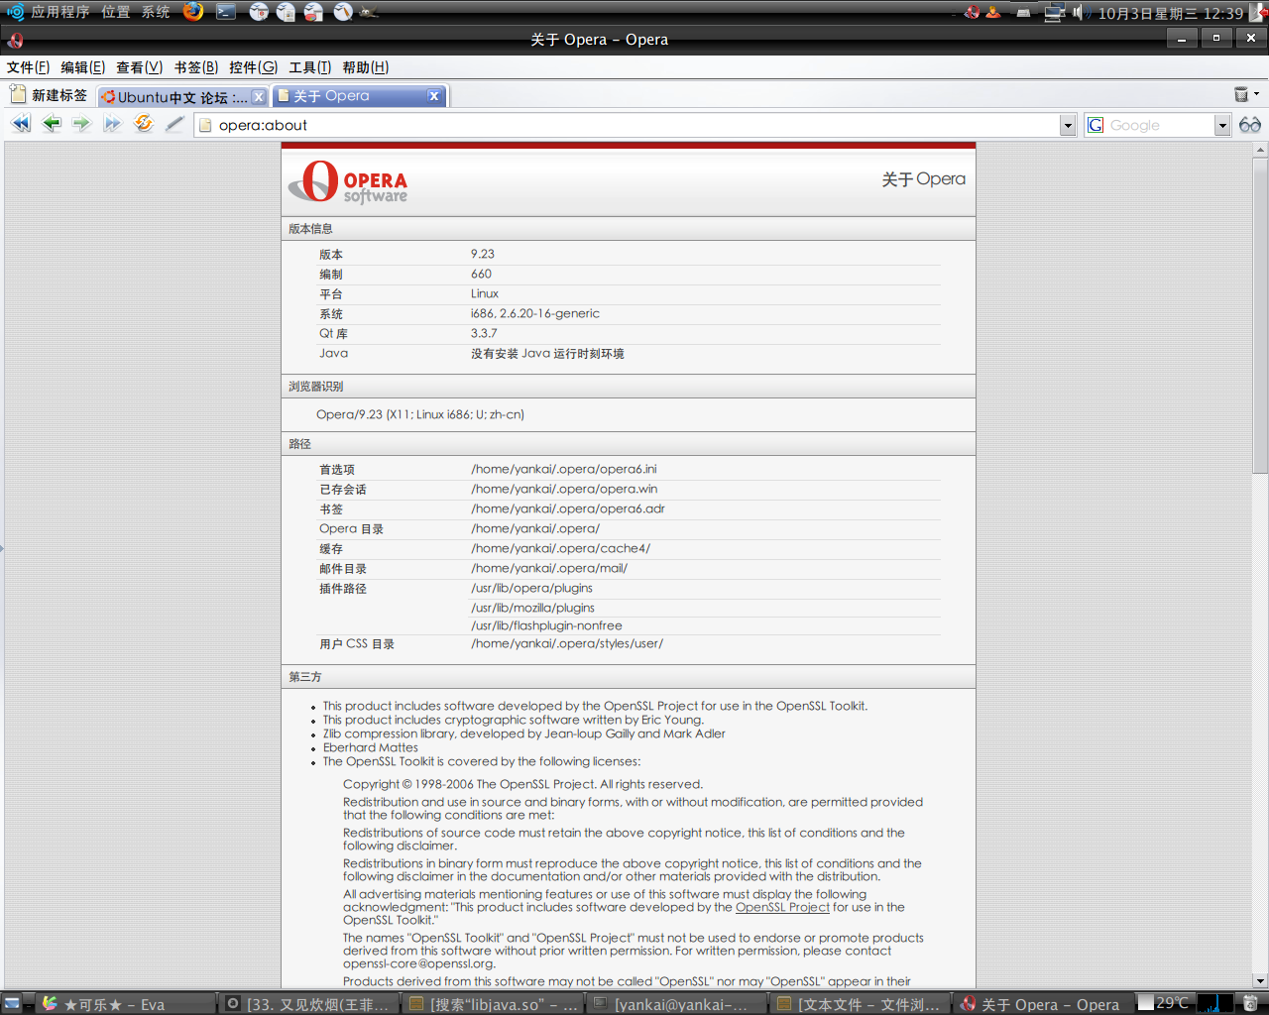The width and height of the screenshot is (1269, 1015).
Task: Click the clock showing 10月3日星期三 12:39
Action: [x=1171, y=13]
